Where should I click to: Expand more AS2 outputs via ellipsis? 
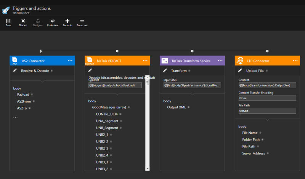tap(15, 118)
